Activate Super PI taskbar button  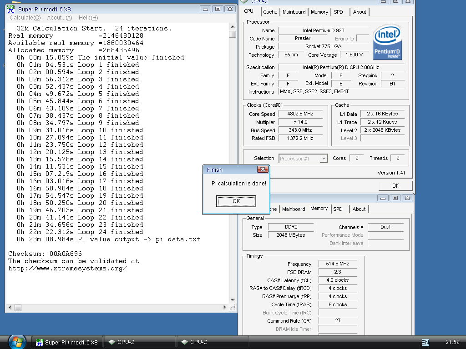click(x=67, y=343)
